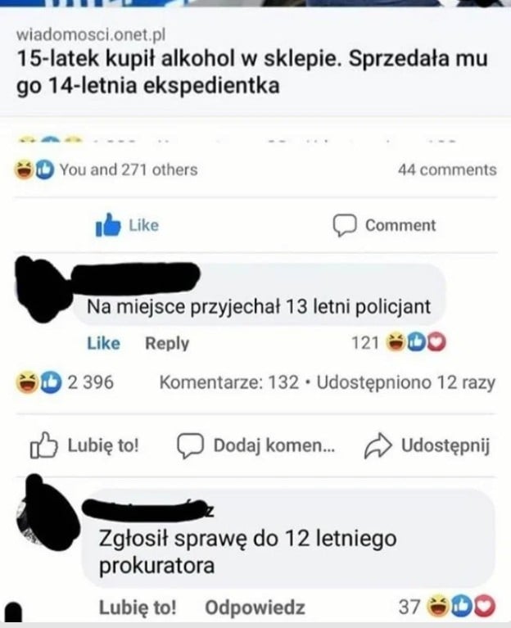511x628 pixels.
Task: Click the Udostępnij share arrow icon
Action: pos(378,446)
